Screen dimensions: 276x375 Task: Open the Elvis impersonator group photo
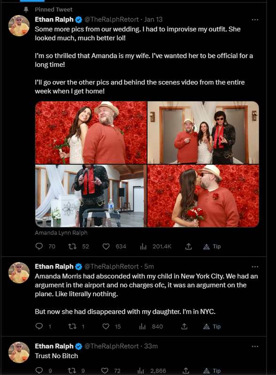[203, 133]
